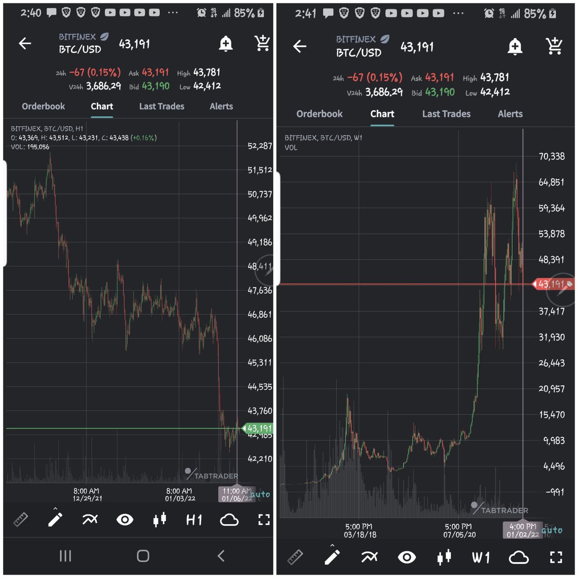
Task: Select Chart tab in right screenshot
Action: coord(382,114)
